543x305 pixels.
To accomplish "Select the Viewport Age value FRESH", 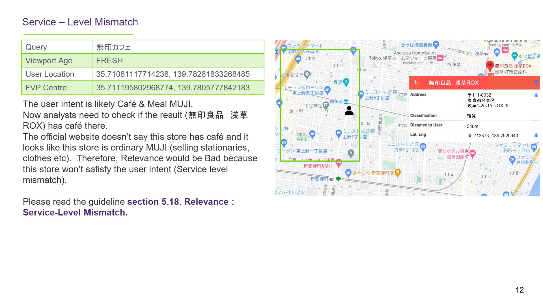I will (109, 61).
